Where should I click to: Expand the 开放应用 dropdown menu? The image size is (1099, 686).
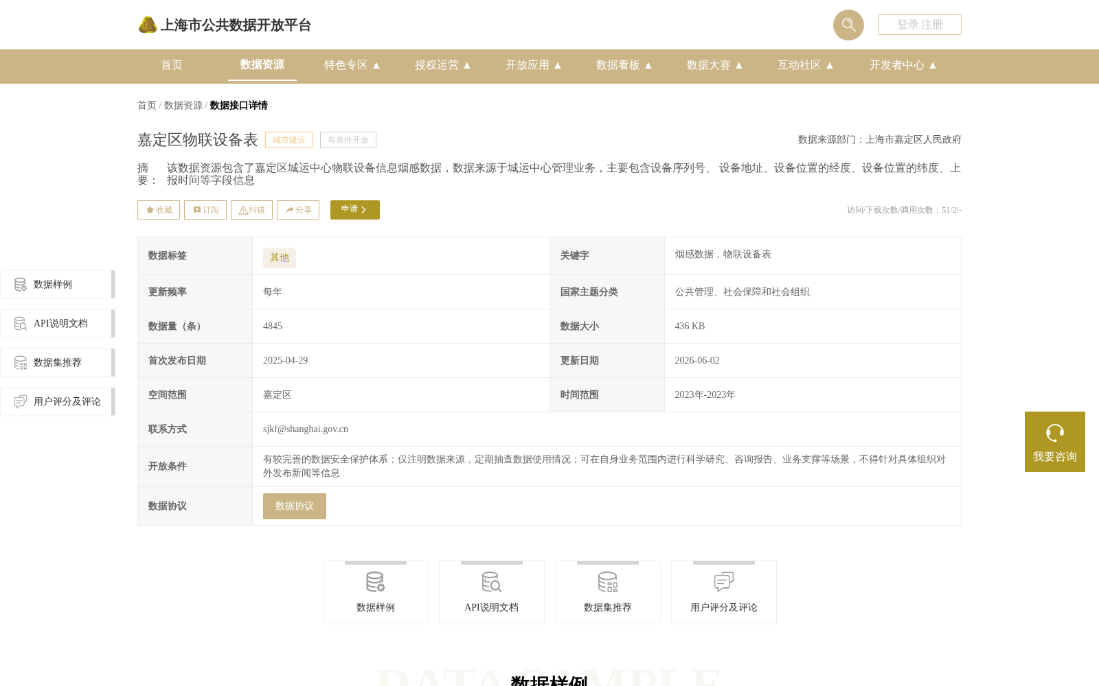(x=534, y=65)
